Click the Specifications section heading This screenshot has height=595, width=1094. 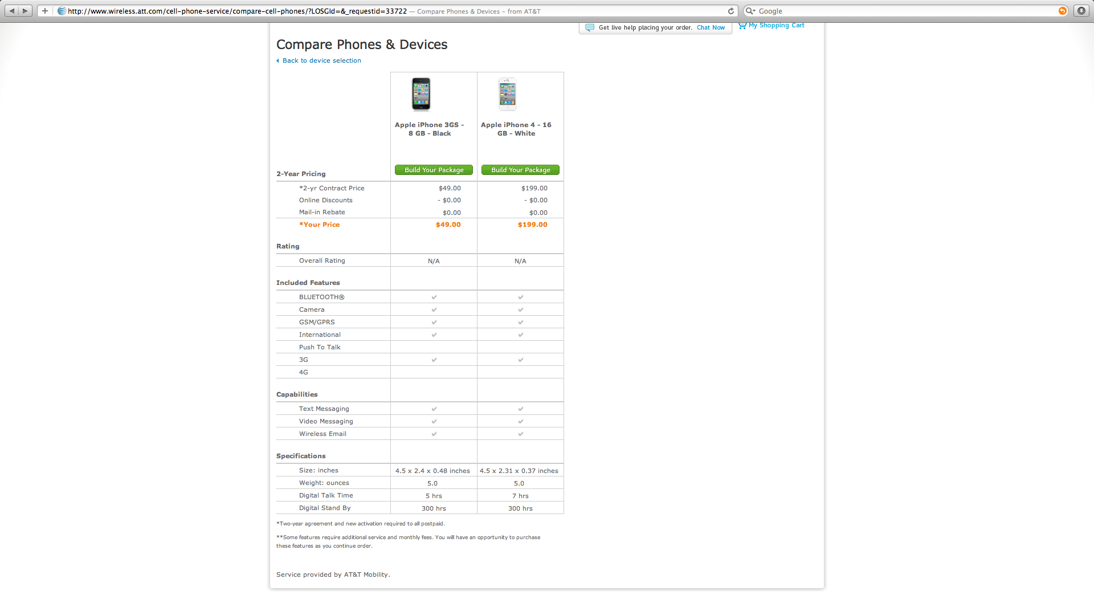point(301,456)
